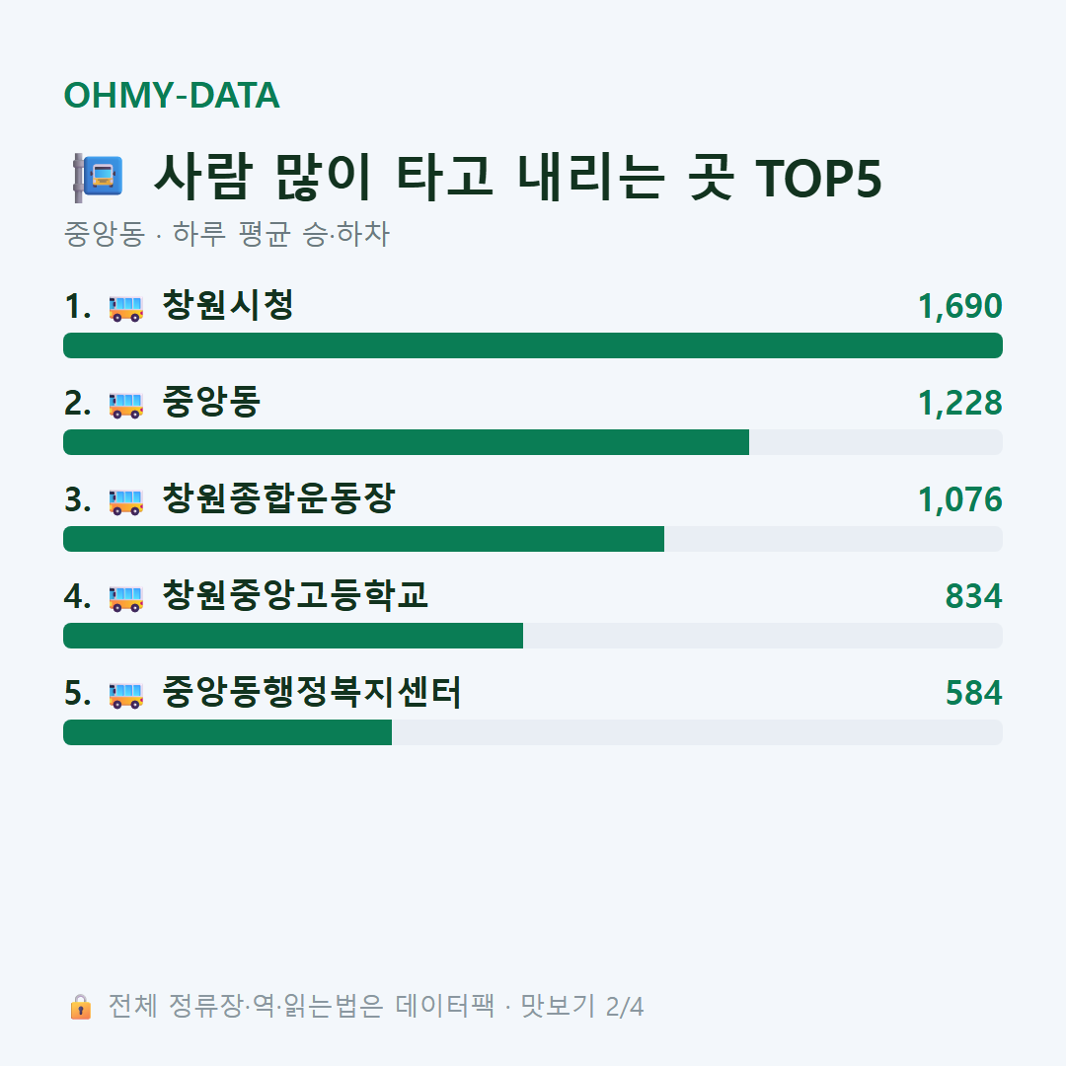This screenshot has height=1066, width=1066.
Task: Click the bus stop sign icon in title
Action: (x=98, y=178)
